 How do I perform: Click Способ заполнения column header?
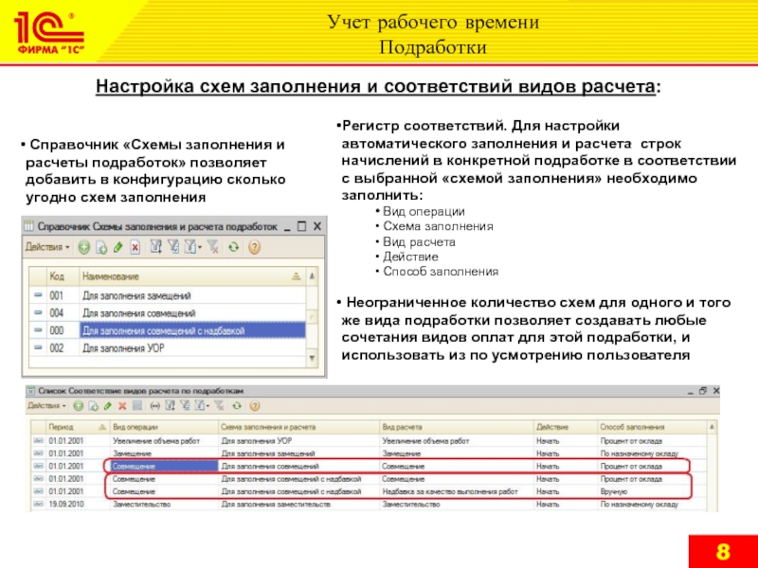[x=652, y=427]
